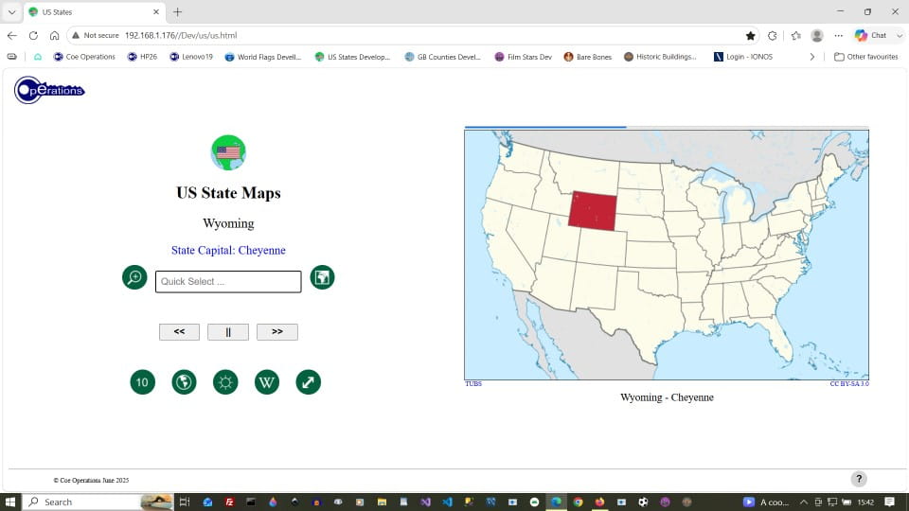This screenshot has height=511, width=909.
Task: Open the Bare Bones bookmark
Action: pos(588,57)
